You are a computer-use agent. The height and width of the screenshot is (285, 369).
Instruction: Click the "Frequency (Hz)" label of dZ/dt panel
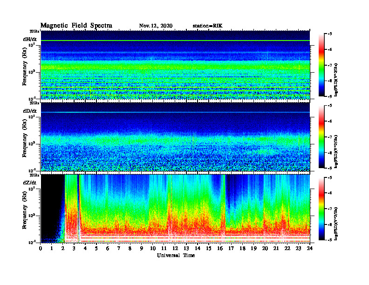pos(25,210)
